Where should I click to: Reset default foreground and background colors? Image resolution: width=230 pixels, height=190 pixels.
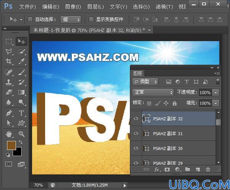point(8,155)
